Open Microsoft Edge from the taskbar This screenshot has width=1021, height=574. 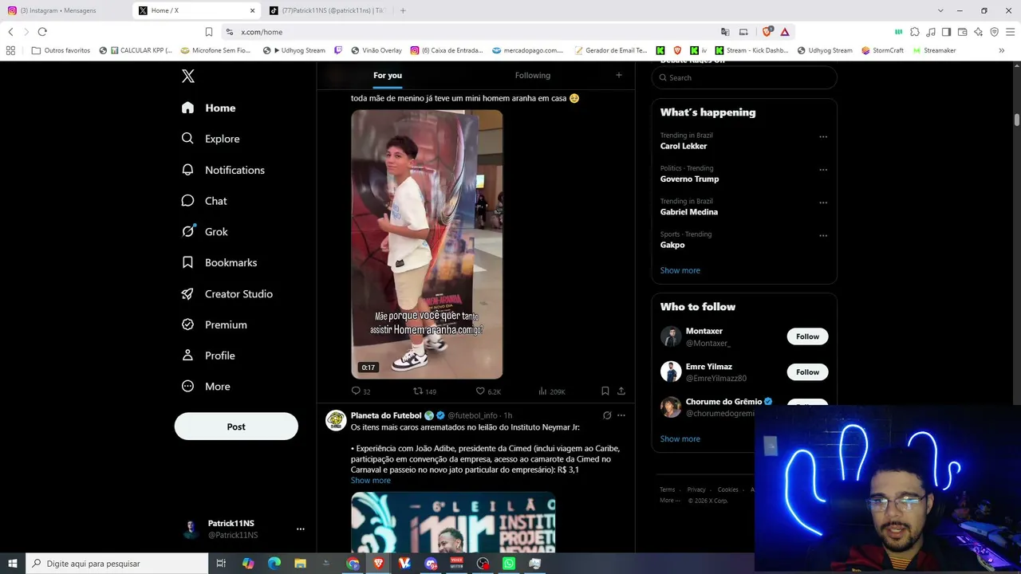tap(274, 564)
